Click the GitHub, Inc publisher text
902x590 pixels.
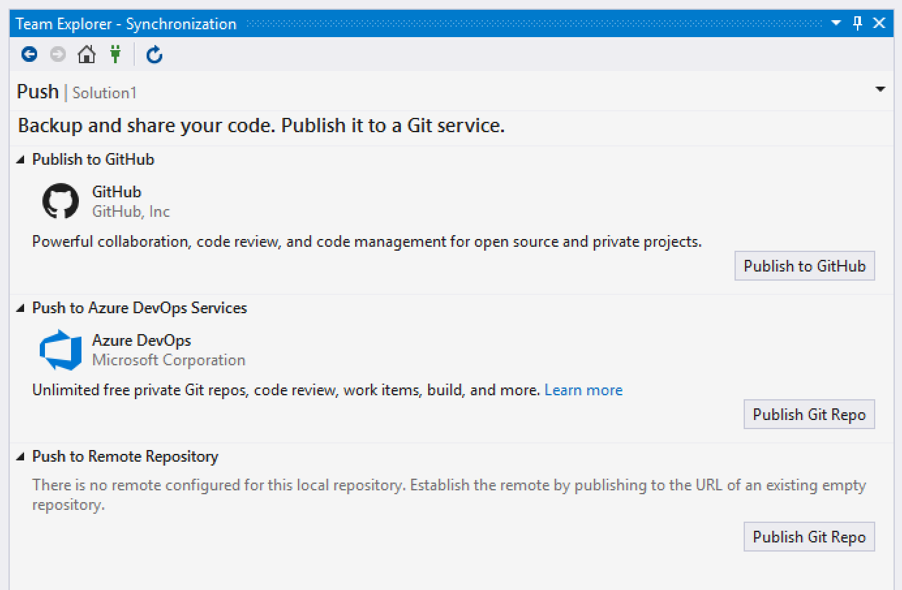[131, 212]
